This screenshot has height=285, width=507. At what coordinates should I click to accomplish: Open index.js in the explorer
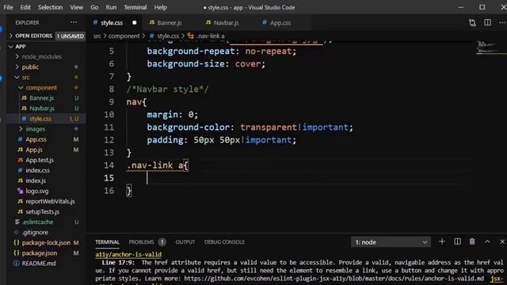coord(47,180)
